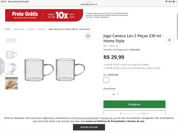Tap the plus quantity icon

[114, 94]
